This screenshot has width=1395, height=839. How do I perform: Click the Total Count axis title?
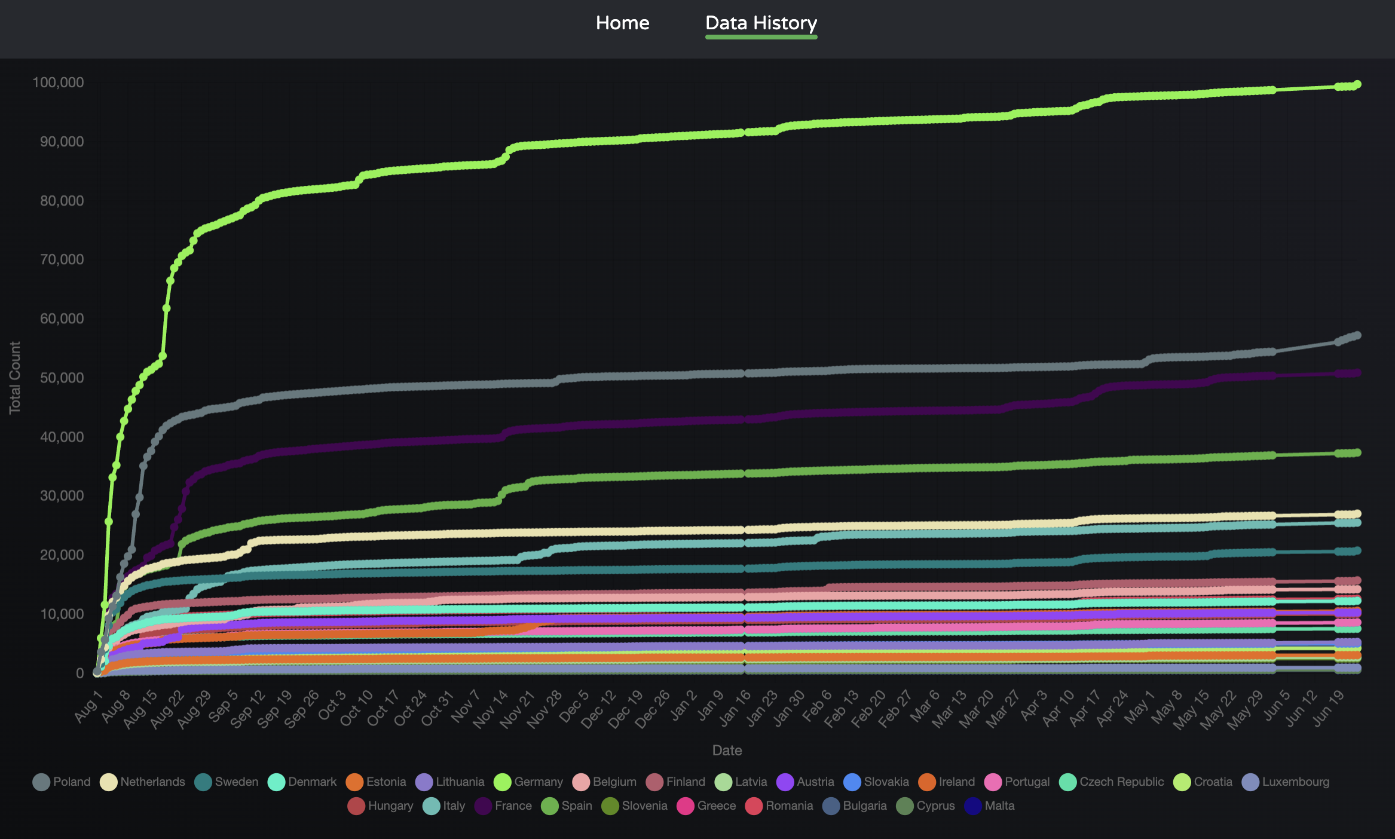point(15,378)
